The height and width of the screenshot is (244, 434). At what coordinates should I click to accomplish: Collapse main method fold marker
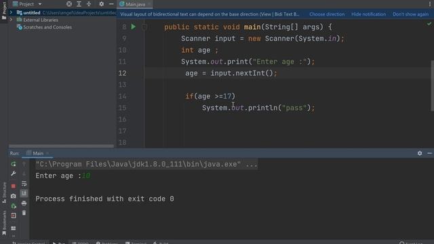144,27
